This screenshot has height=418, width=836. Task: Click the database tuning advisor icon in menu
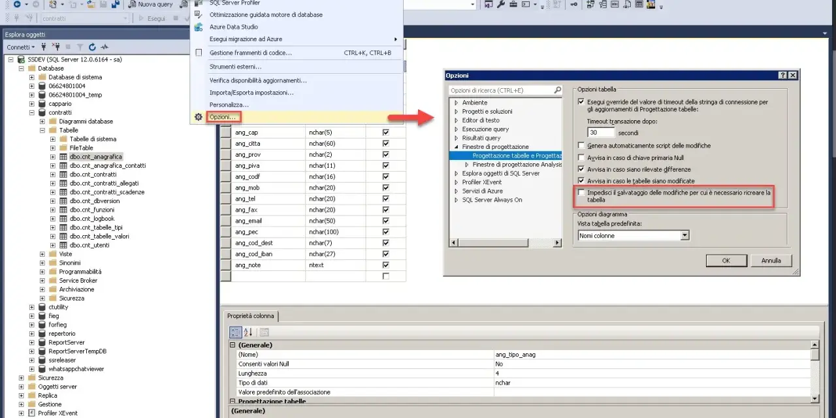[x=198, y=14]
